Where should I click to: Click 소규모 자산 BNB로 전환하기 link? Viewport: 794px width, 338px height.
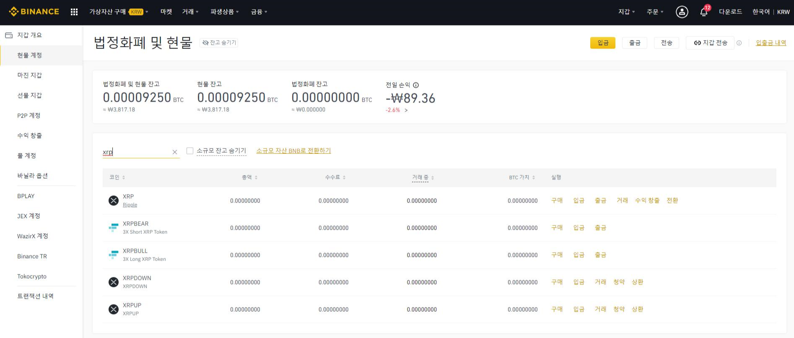[x=293, y=151]
